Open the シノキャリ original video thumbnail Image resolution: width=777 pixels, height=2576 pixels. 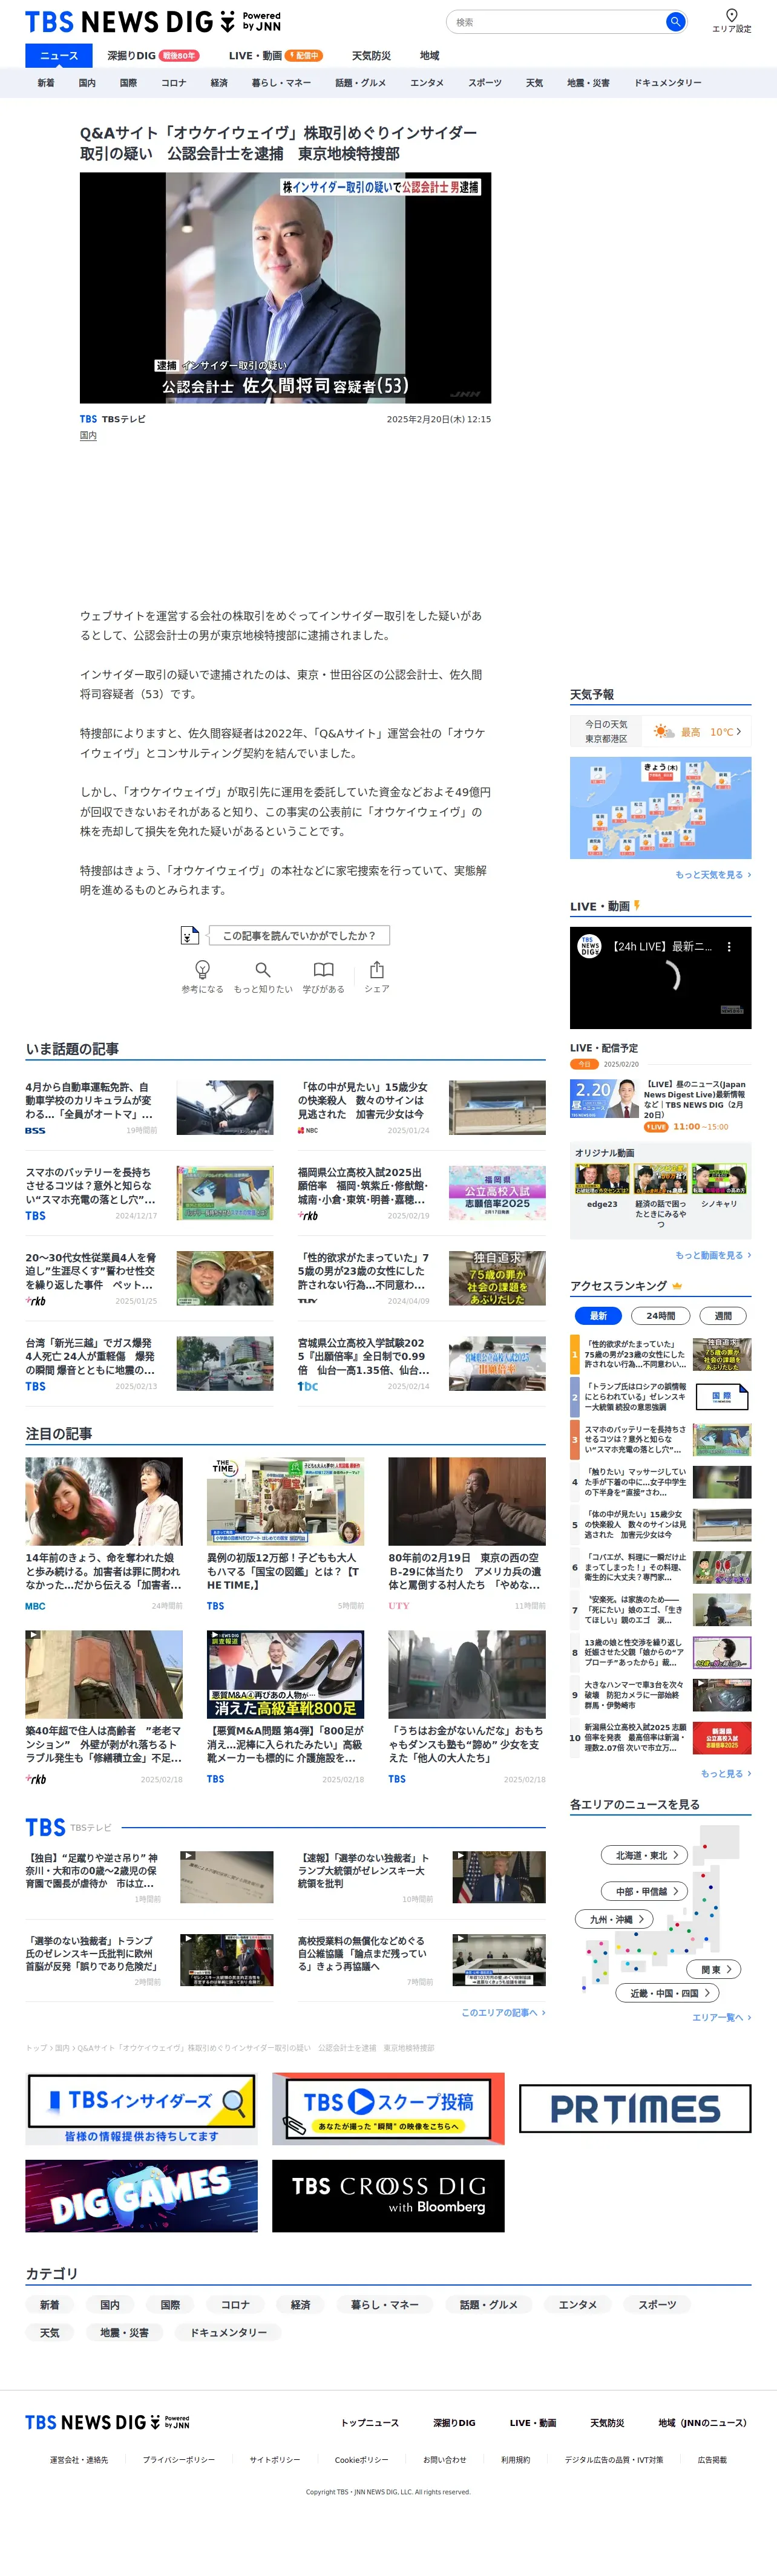(x=719, y=1179)
